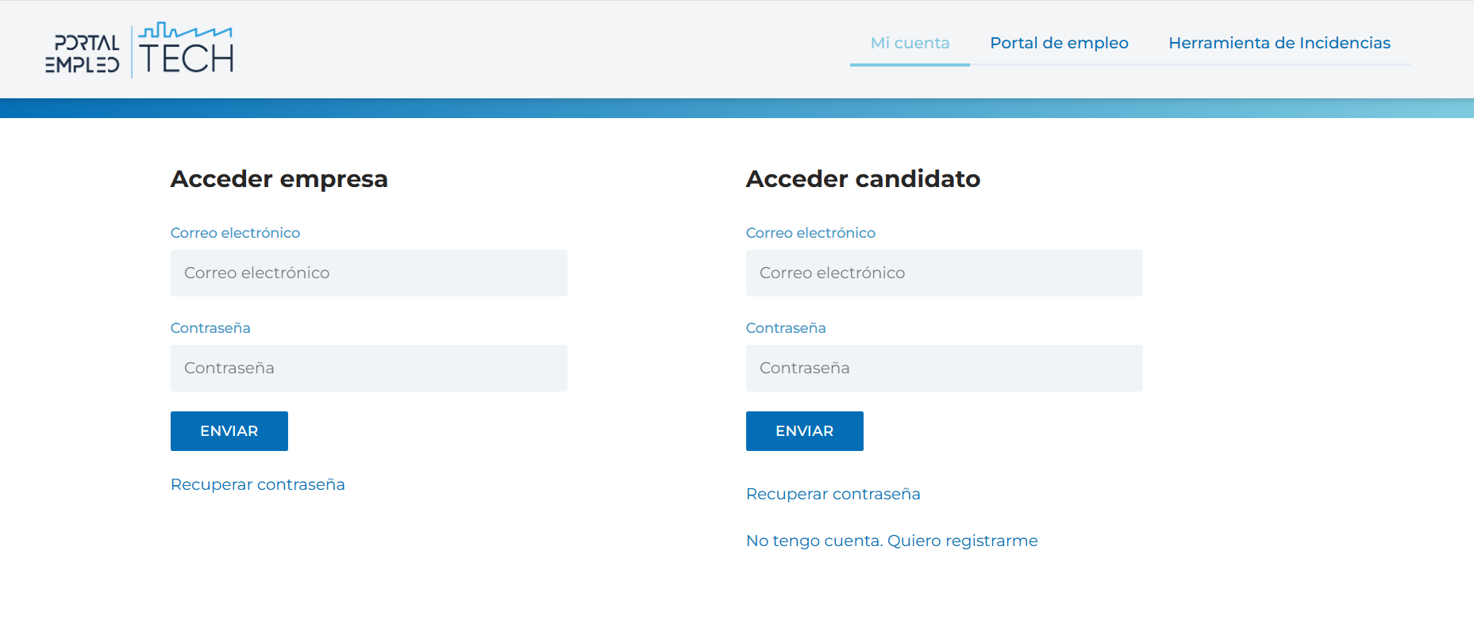Select the Acceder candidato heading
The width and height of the screenshot is (1474, 642).
pyautogui.click(x=864, y=179)
